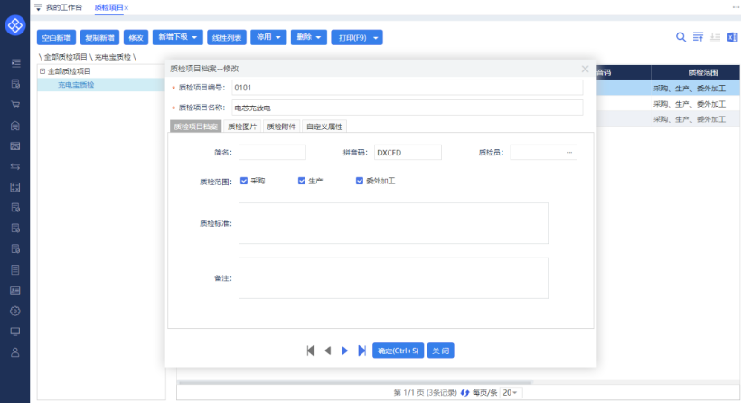
Task: Click the application logo icon in sidebar
Action: (x=15, y=25)
